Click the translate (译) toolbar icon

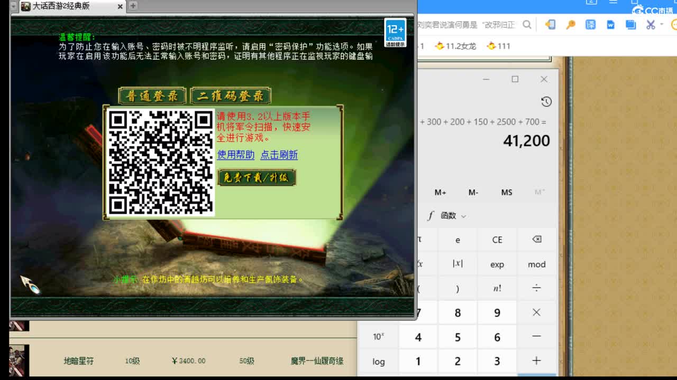pyautogui.click(x=591, y=25)
